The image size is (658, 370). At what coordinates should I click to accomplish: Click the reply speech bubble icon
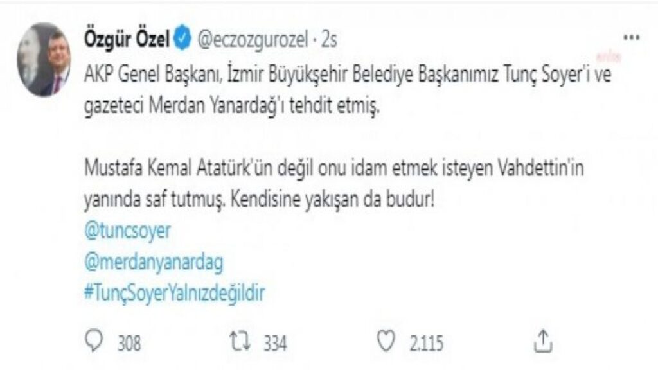click(x=94, y=340)
